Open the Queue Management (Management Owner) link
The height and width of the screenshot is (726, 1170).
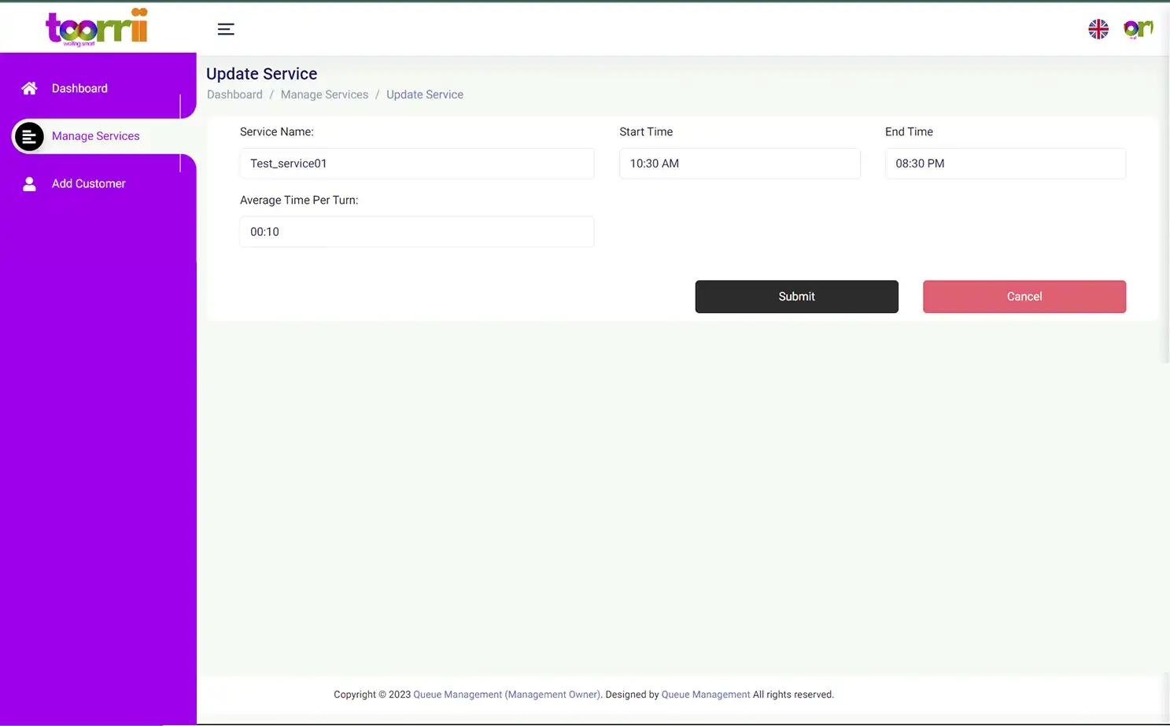(506, 695)
